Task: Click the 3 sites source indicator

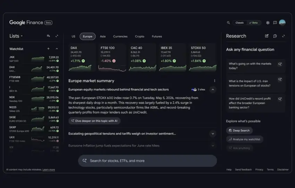Action: [198, 89]
